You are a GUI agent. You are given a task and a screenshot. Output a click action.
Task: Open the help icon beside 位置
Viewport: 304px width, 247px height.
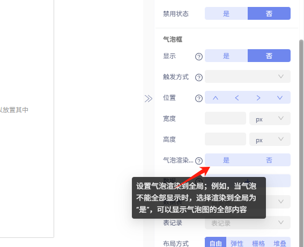coord(199,98)
